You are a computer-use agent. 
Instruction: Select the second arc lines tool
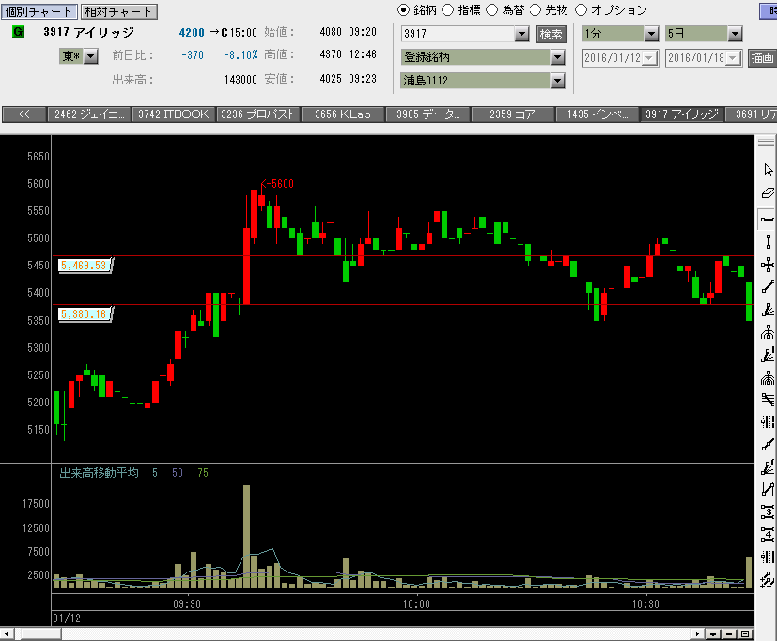(x=768, y=378)
